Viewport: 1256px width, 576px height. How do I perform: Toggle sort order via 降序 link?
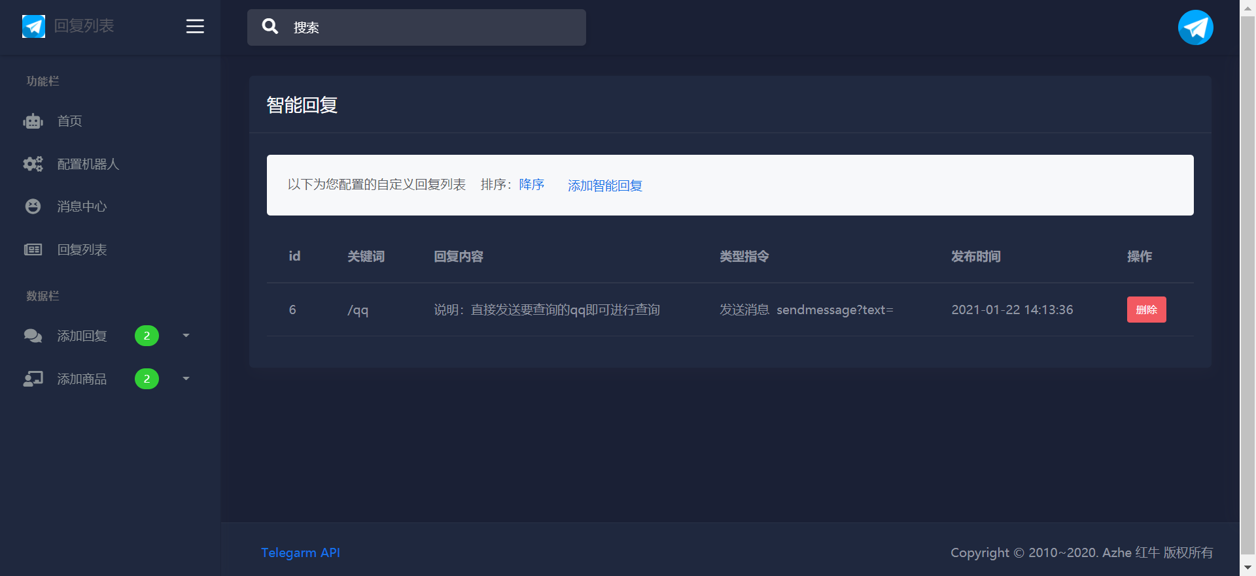(x=531, y=185)
